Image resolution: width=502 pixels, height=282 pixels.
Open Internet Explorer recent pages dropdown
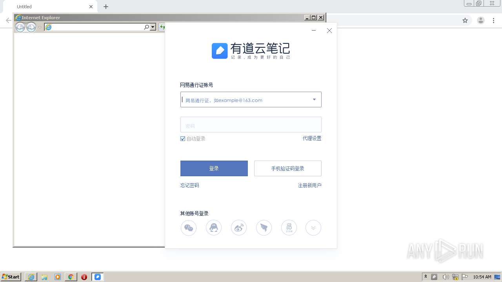40,27
